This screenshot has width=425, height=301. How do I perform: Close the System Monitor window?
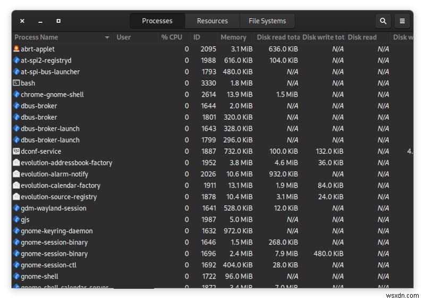[22, 21]
